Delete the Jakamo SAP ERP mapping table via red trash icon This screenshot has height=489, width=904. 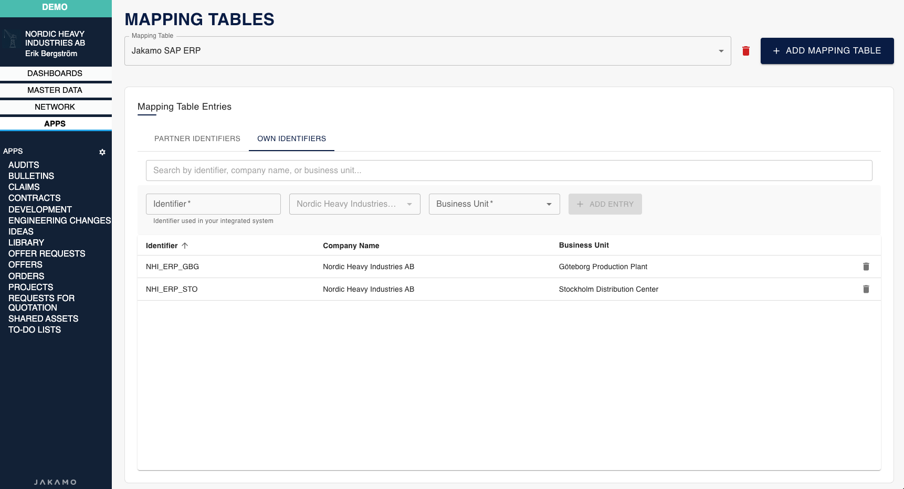click(x=745, y=51)
